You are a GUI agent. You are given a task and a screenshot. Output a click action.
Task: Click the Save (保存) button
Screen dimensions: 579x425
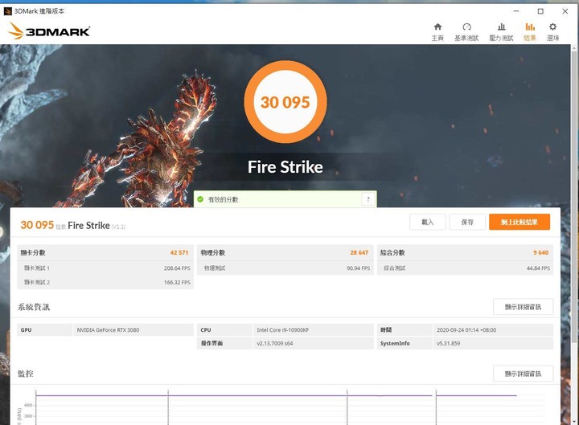point(467,222)
